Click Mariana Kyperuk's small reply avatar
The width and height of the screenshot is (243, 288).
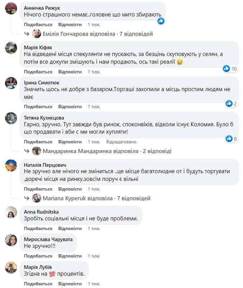click(36, 197)
